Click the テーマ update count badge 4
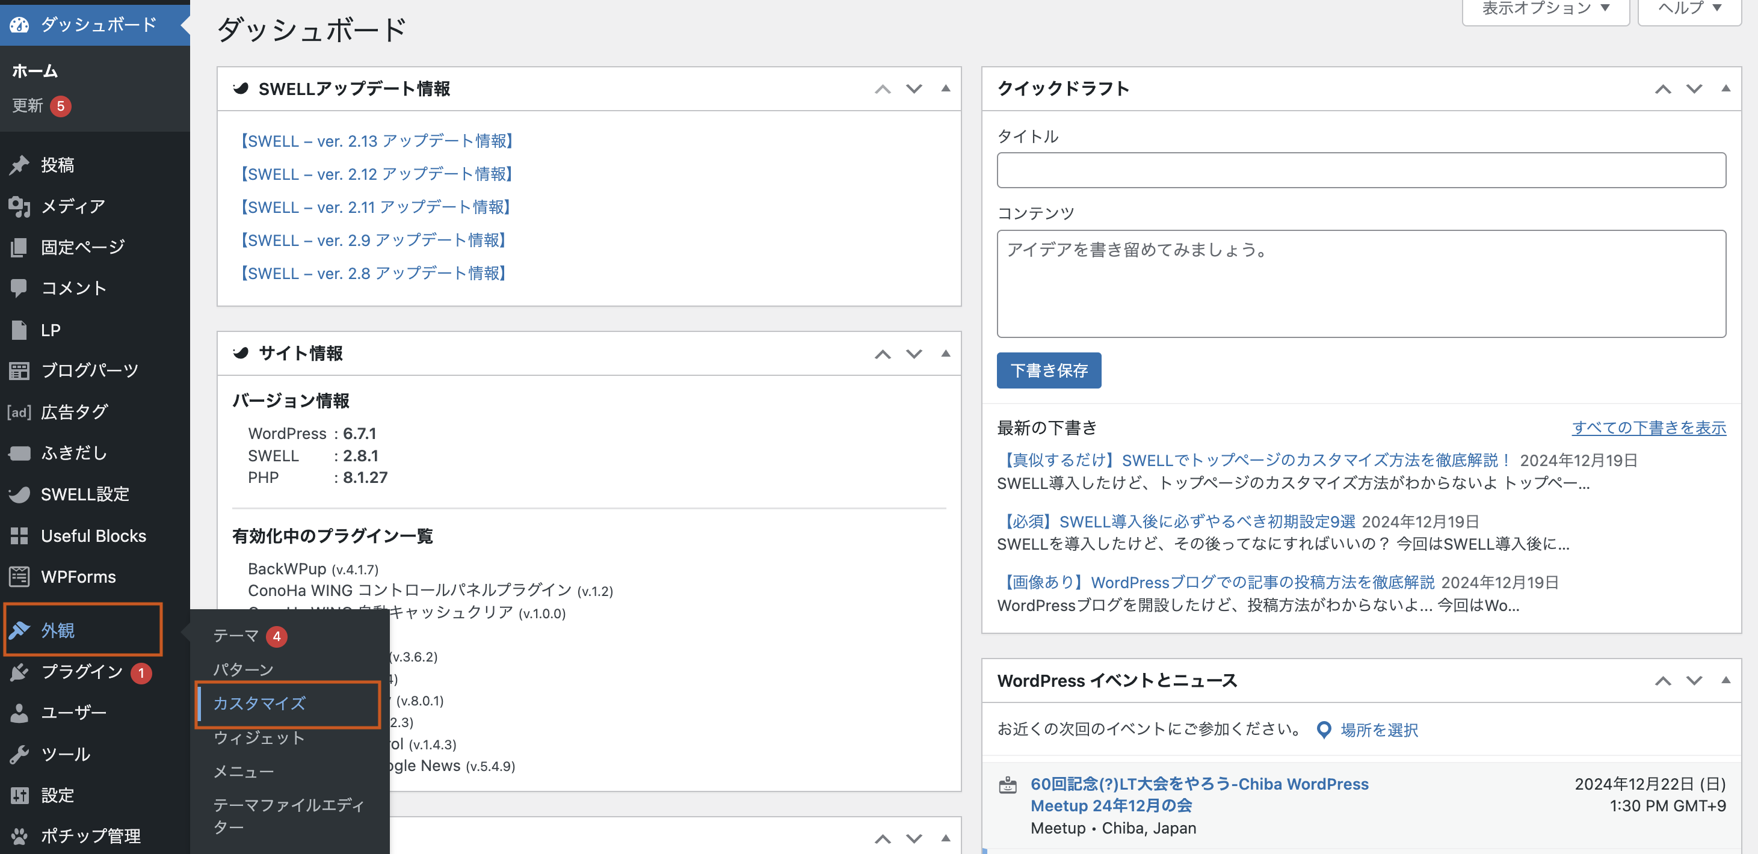 276,636
